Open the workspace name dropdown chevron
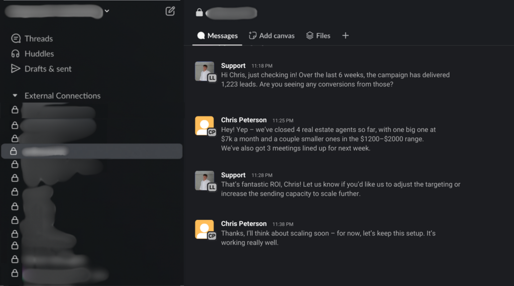This screenshot has height=286, width=514. (x=107, y=11)
